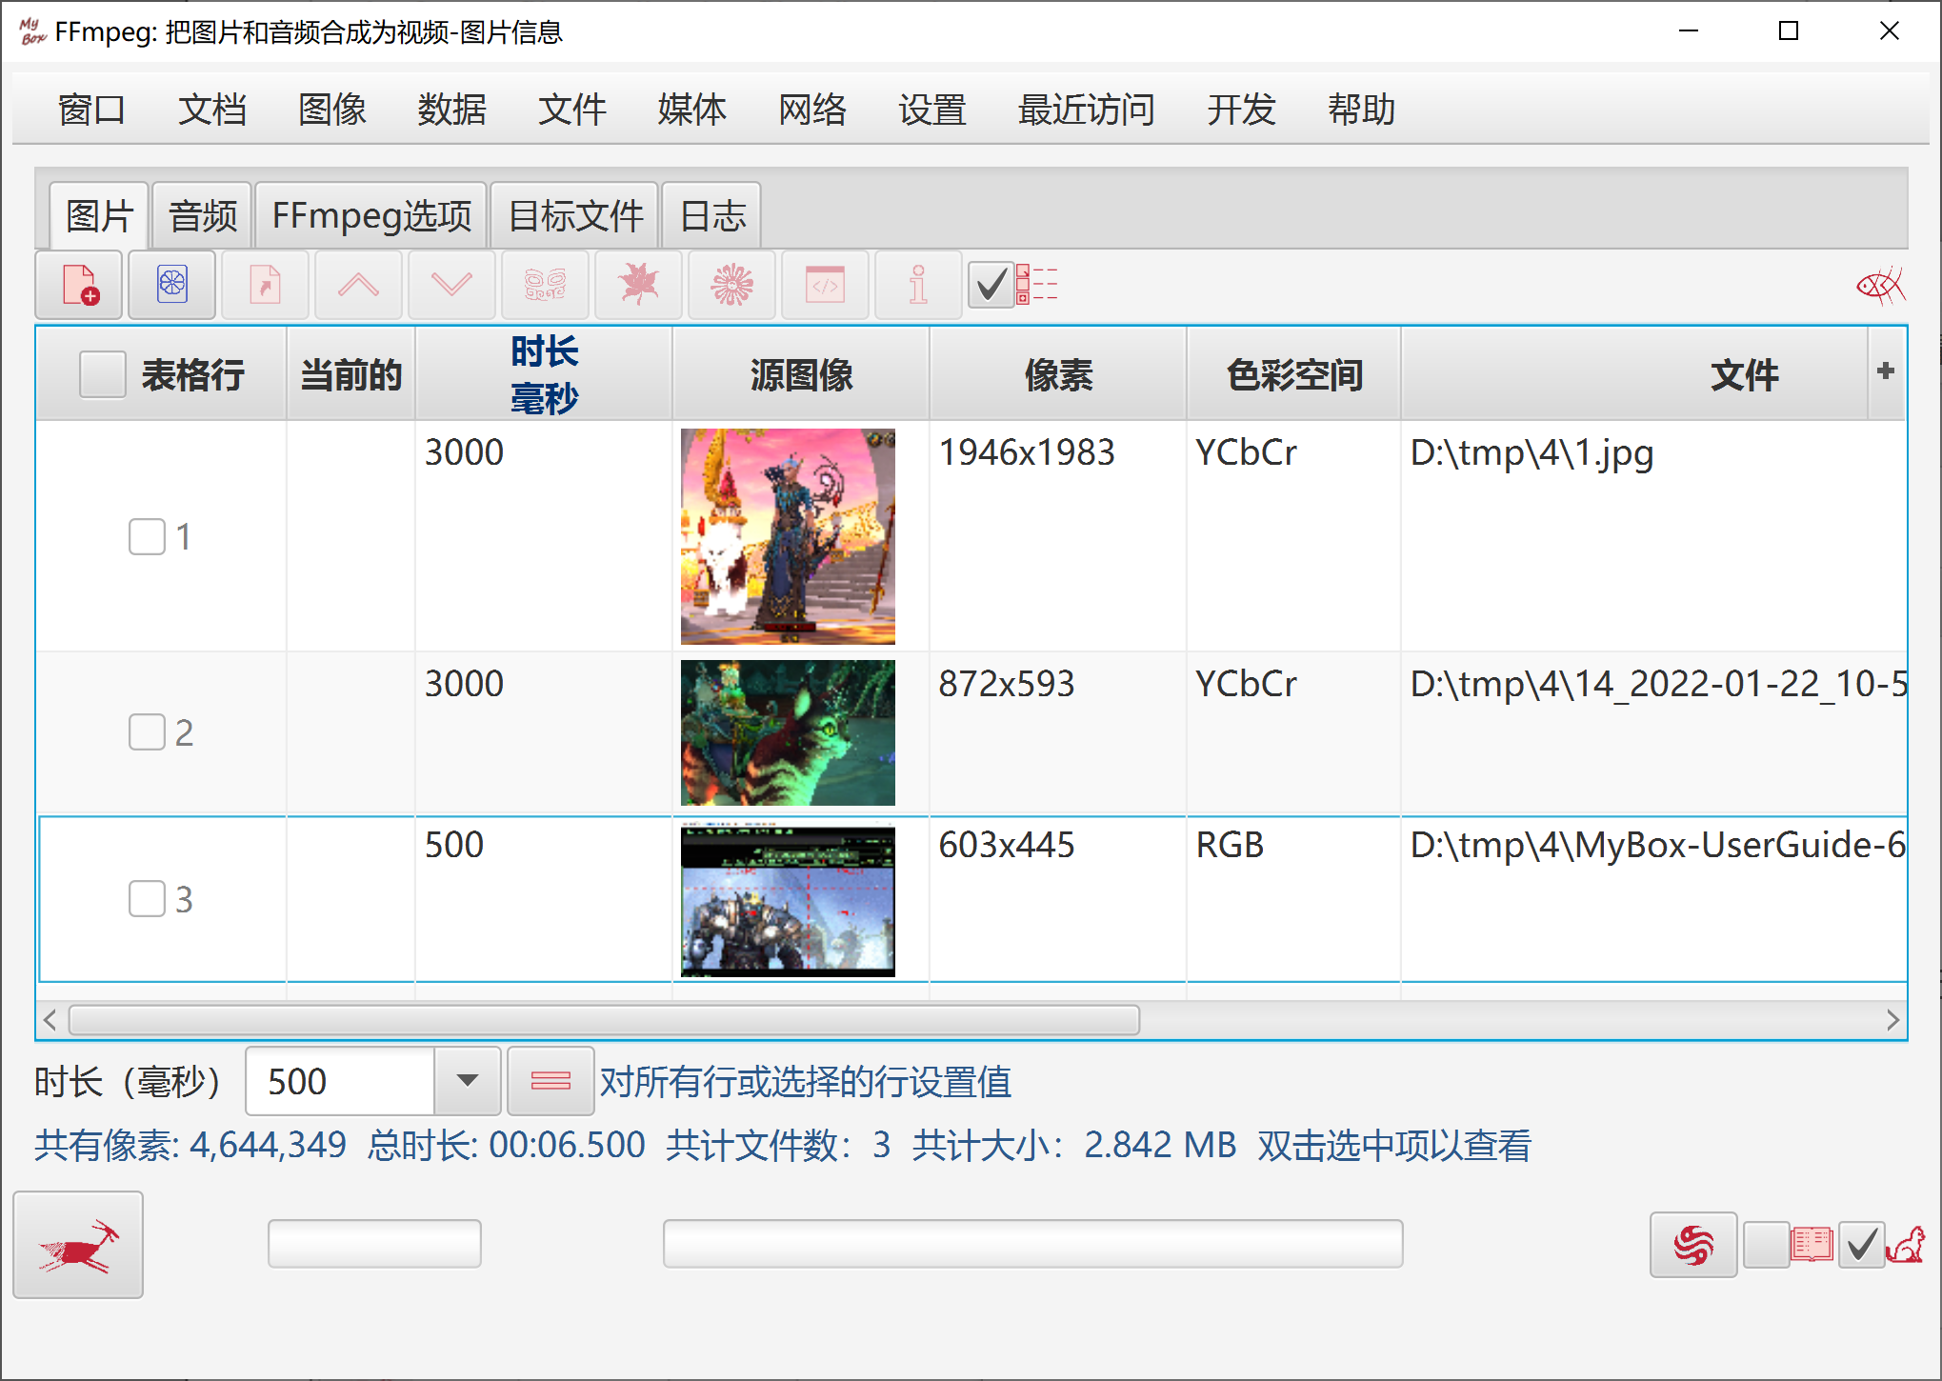Click the scrollbar left arrow of the table

coord(50,1020)
